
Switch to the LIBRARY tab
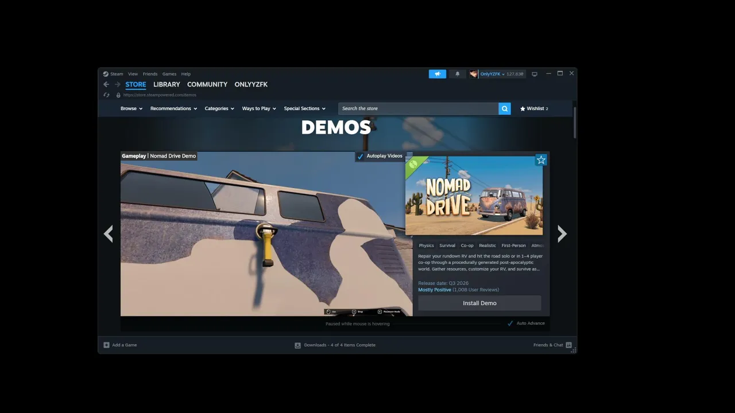(x=167, y=84)
